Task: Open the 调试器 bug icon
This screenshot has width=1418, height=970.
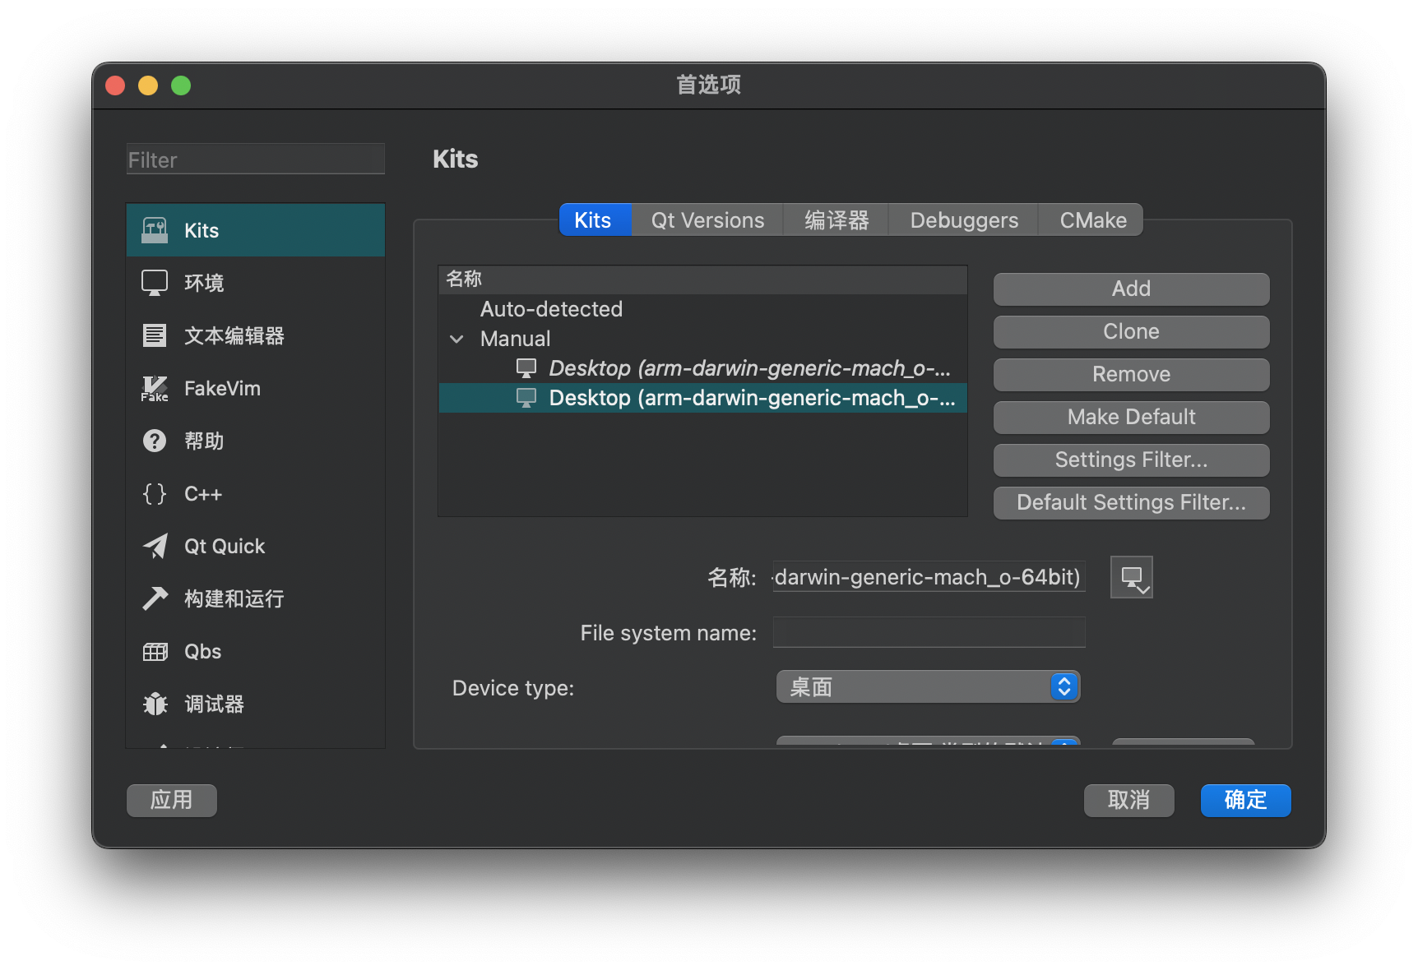Action: (155, 704)
